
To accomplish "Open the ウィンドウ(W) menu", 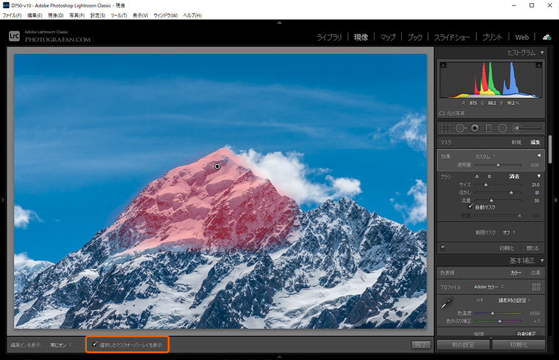I will [165, 16].
